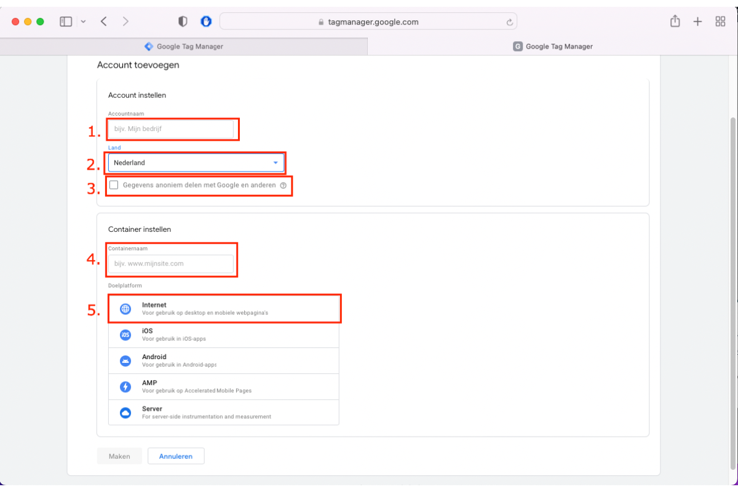Image resolution: width=738 pixels, height=492 pixels.
Task: Open the Land dropdown showing Nederland
Action: (x=196, y=163)
